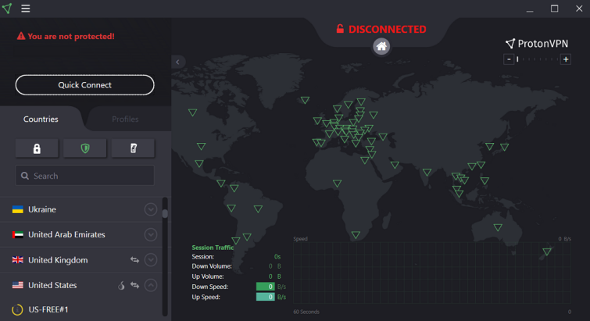Open the hamburger menu
590x321 pixels.
tap(25, 9)
